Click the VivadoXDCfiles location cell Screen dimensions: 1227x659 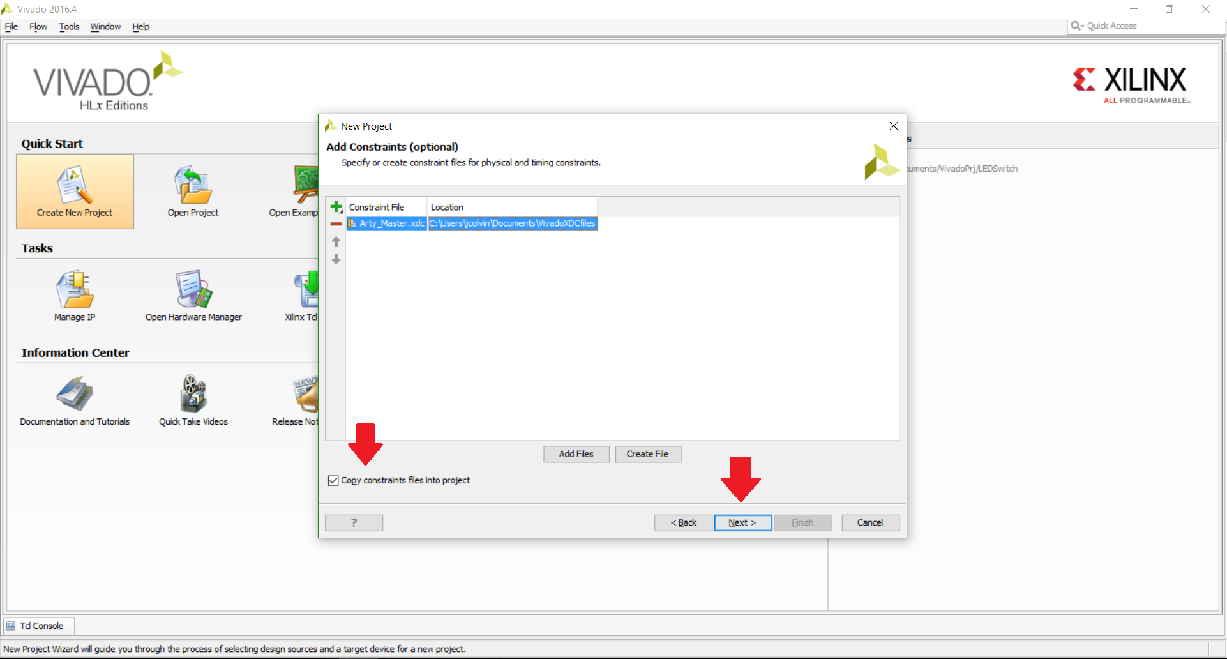pyautogui.click(x=513, y=223)
